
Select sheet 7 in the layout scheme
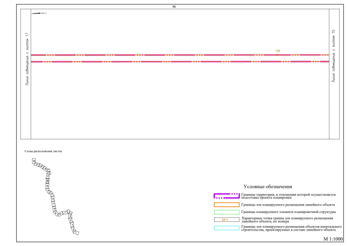(66, 212)
